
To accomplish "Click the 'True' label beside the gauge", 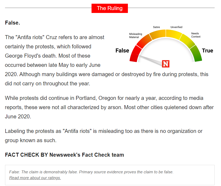I will point(207,50).
